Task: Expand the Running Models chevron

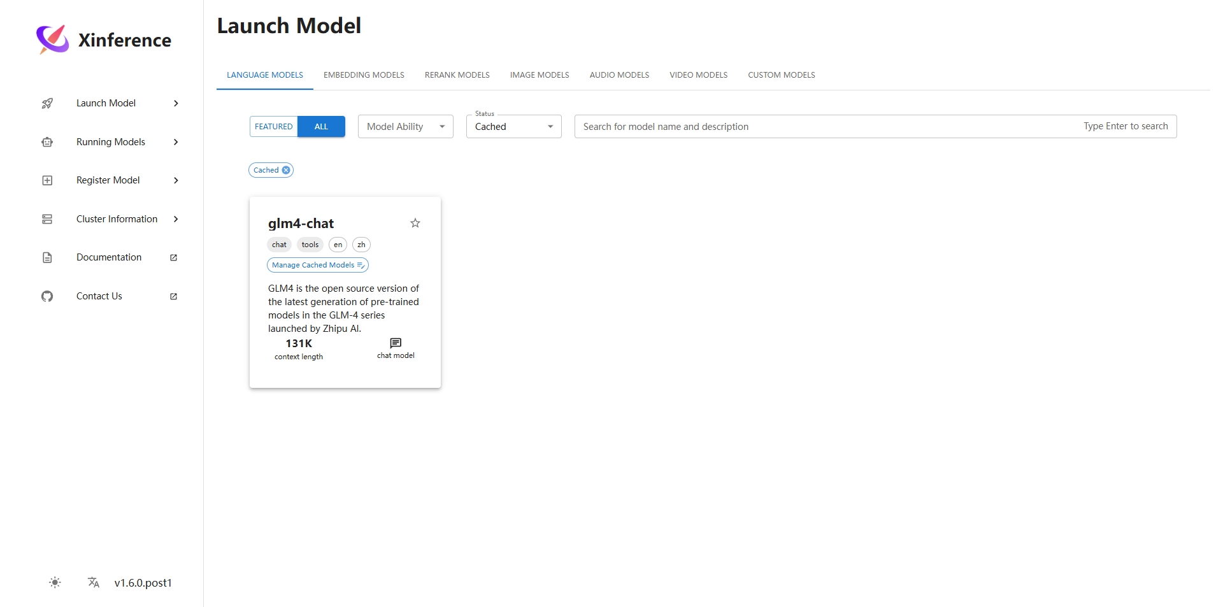Action: click(176, 142)
